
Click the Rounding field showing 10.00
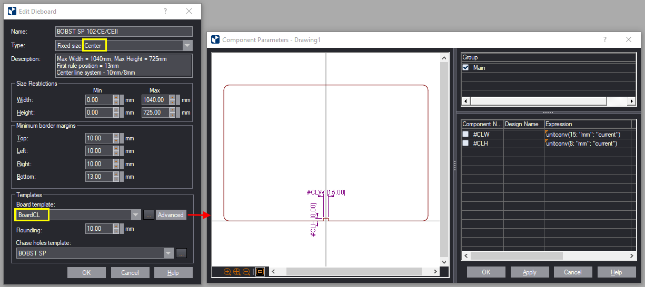99,229
